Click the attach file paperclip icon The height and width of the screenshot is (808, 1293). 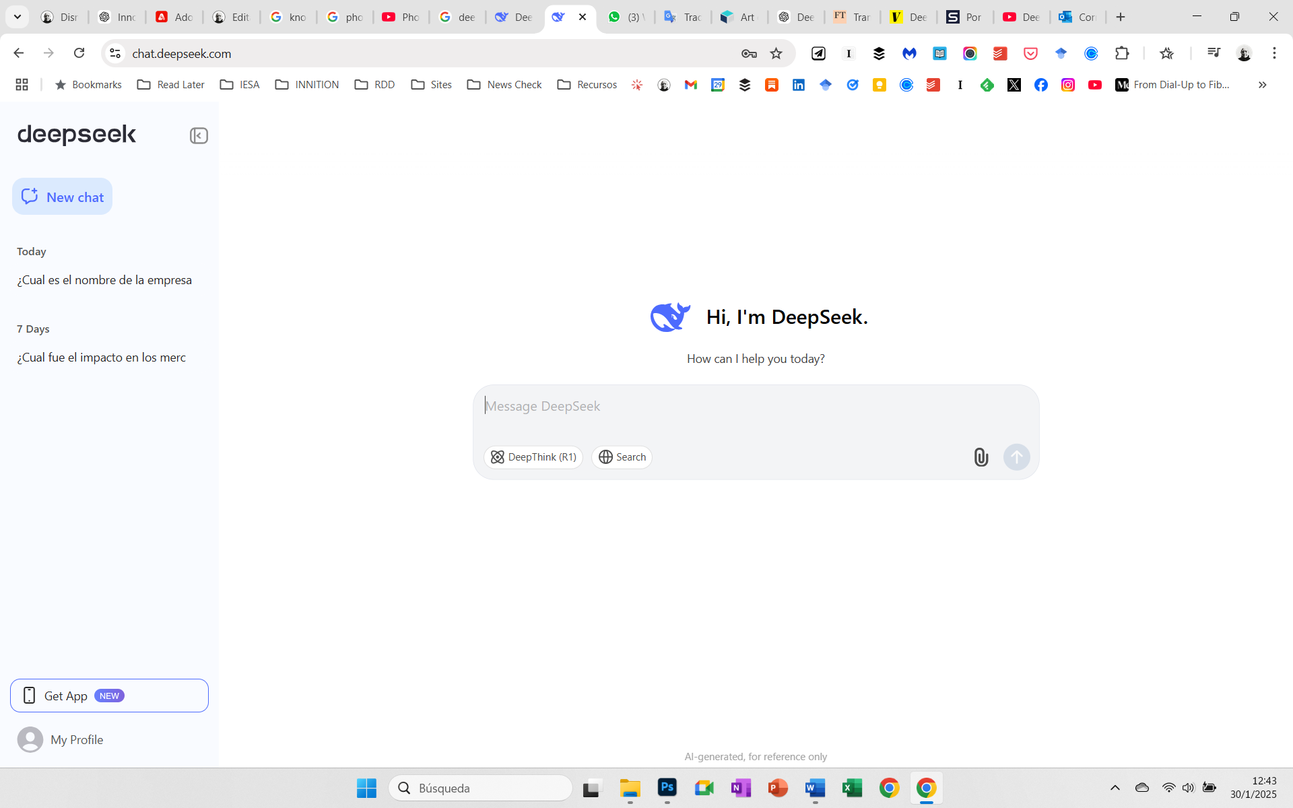(981, 457)
